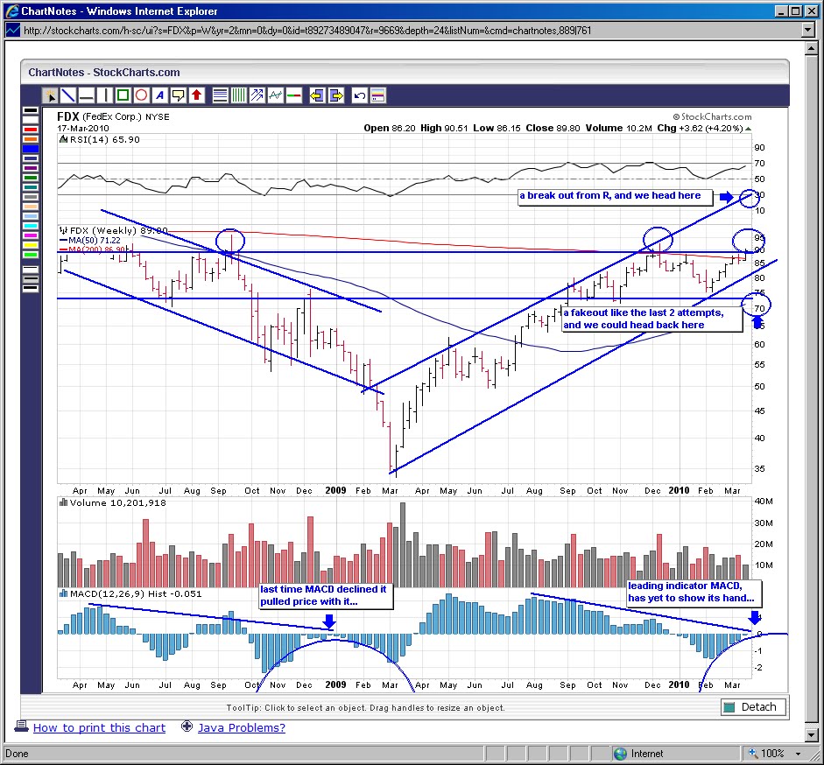Open the address bar URL dropdown

(809, 31)
